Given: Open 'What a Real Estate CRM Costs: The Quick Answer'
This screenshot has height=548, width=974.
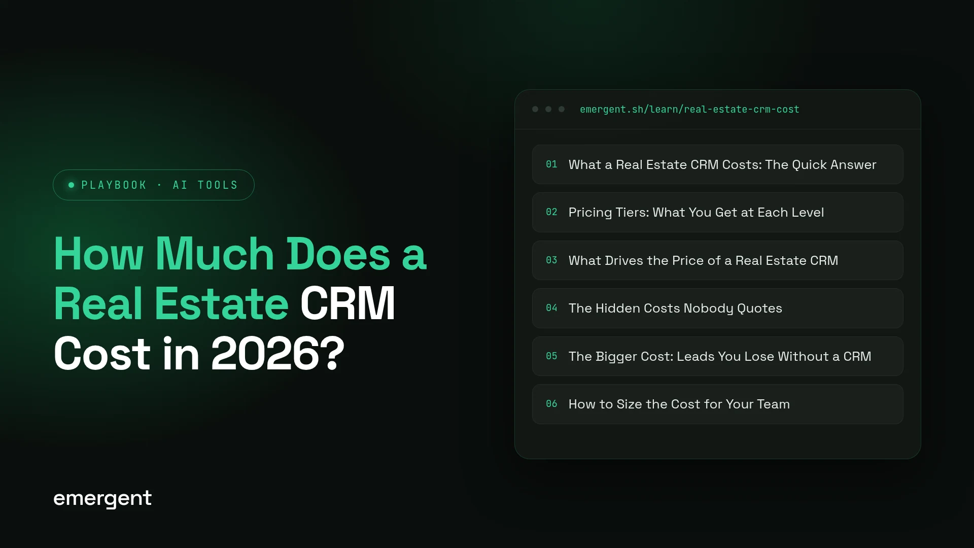Looking at the screenshot, I should click(717, 164).
